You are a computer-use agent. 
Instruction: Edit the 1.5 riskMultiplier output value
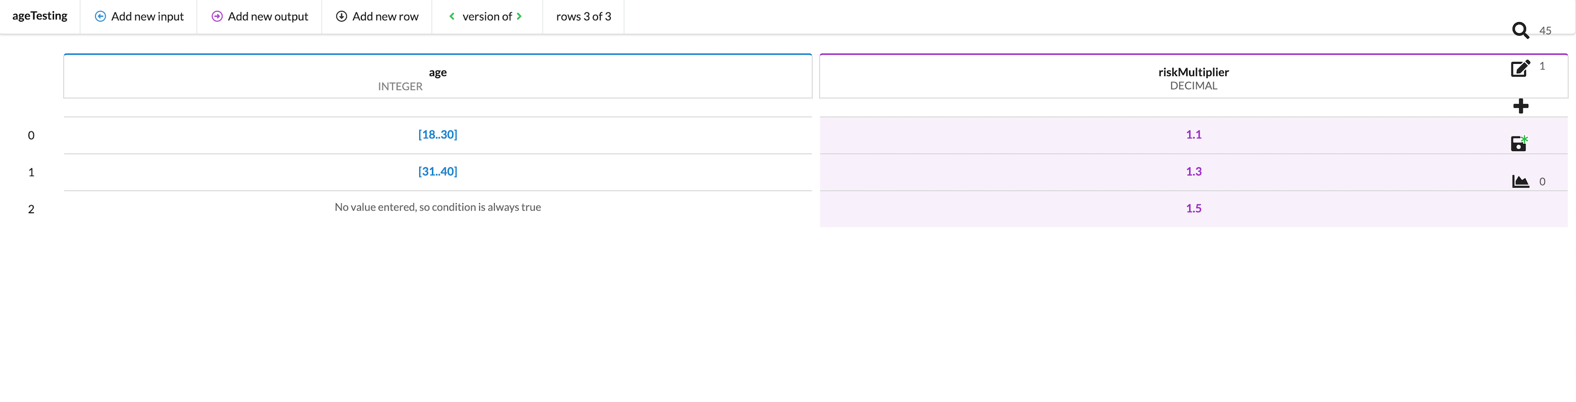[1193, 208]
